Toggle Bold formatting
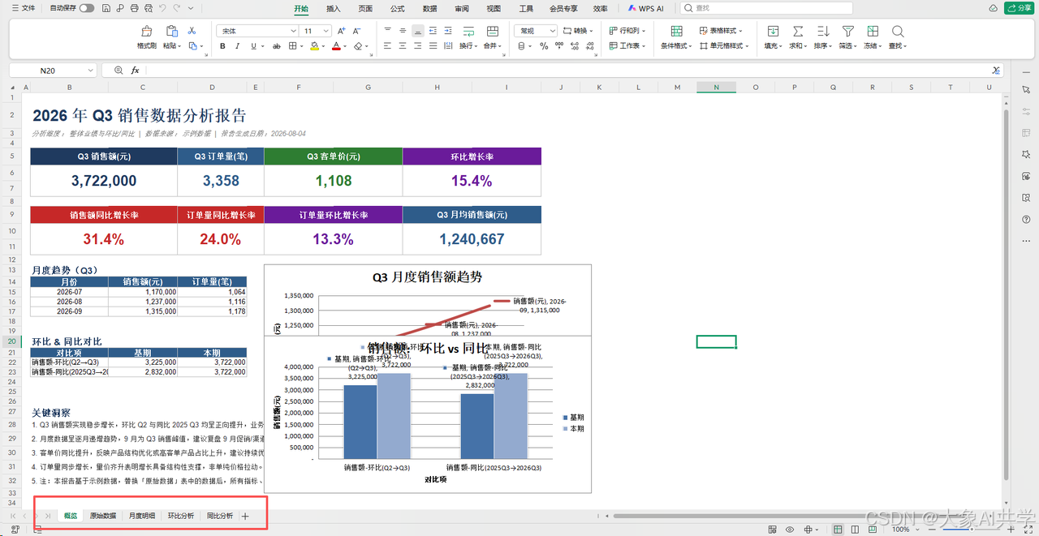Screen dimensions: 1039x536 223,46
